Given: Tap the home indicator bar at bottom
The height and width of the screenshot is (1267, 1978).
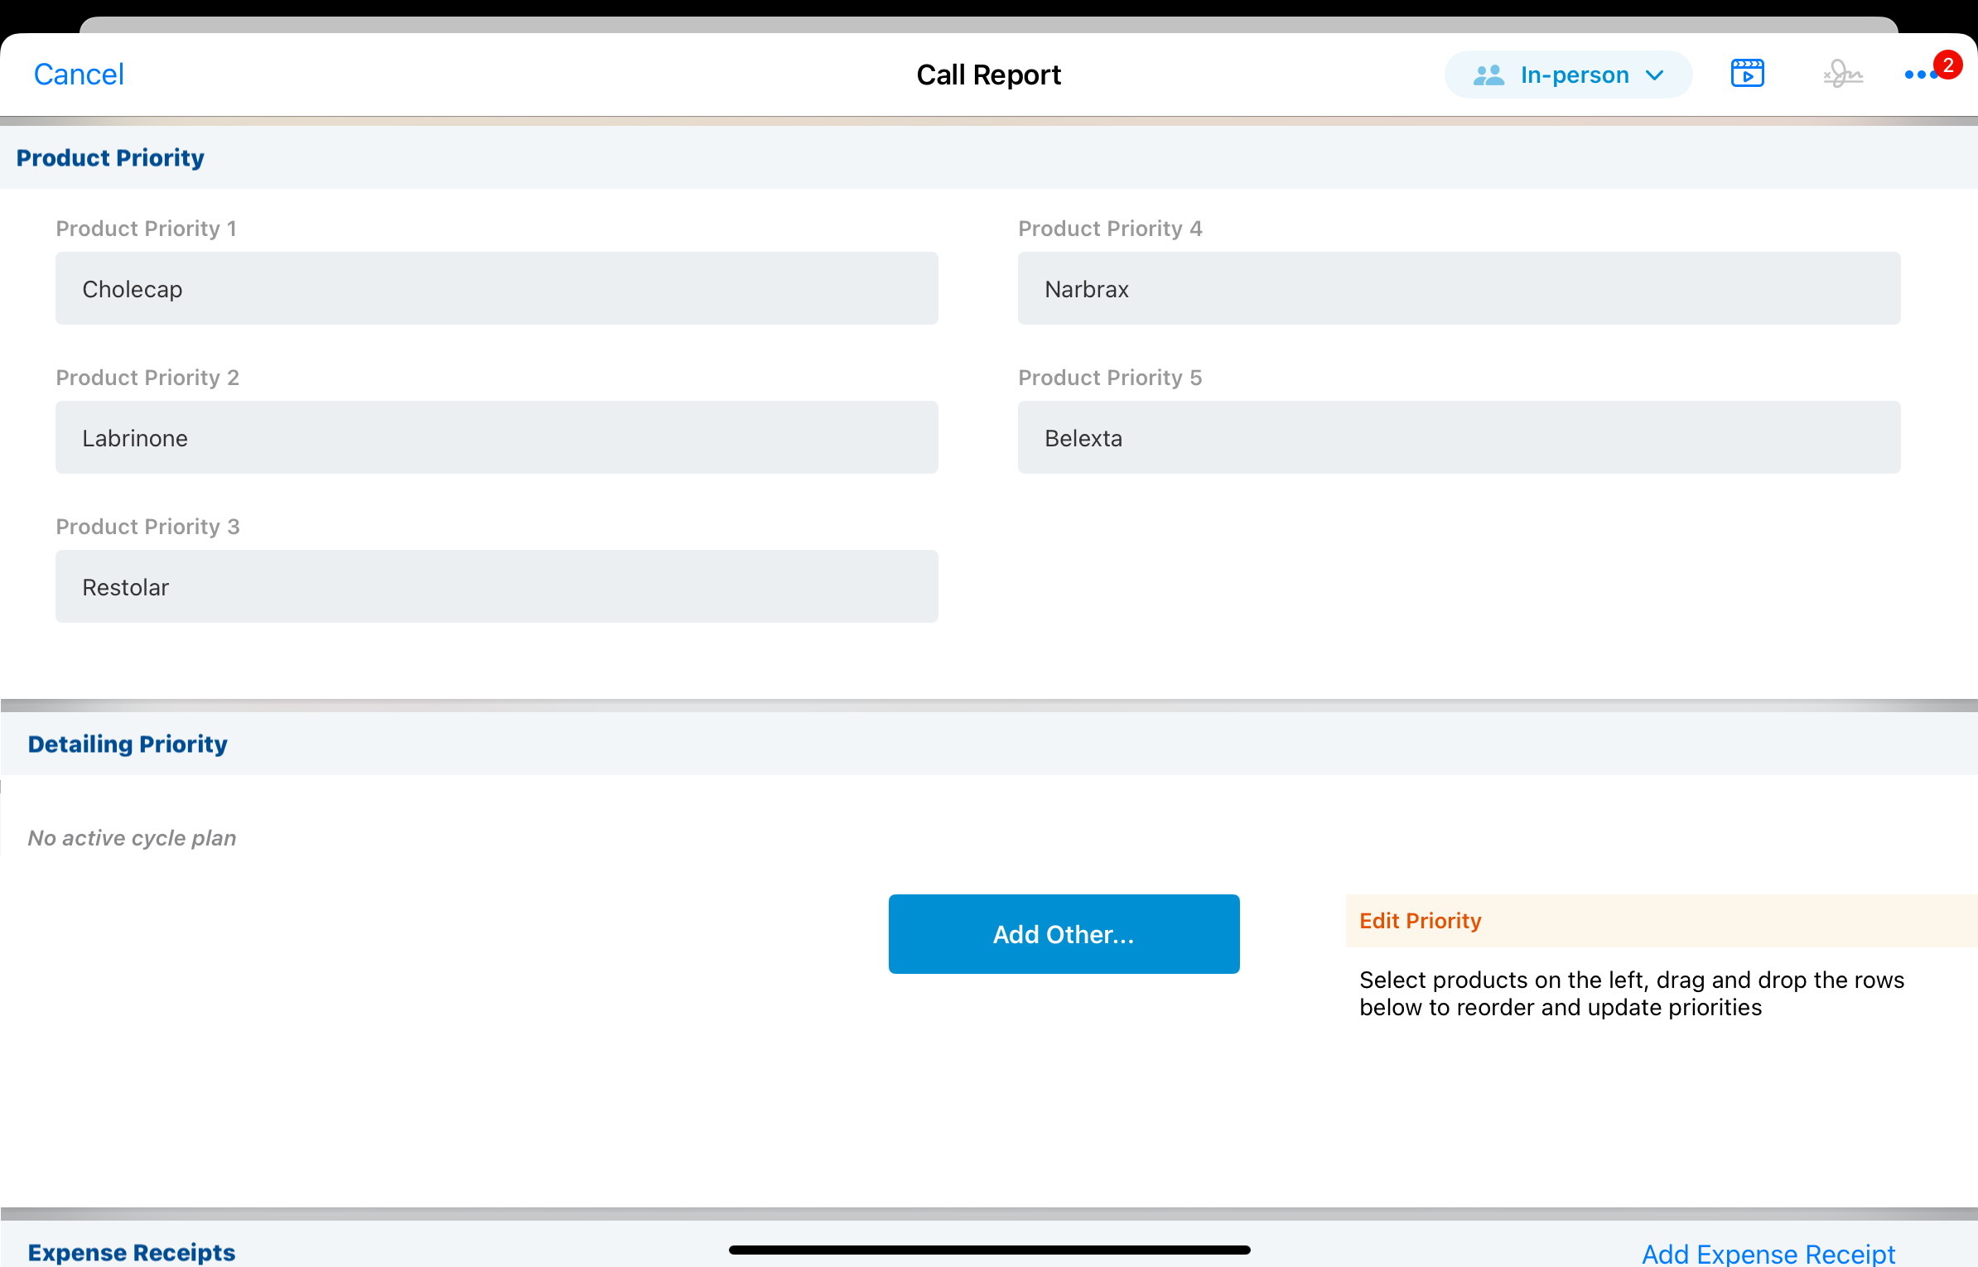Looking at the screenshot, I should pyautogui.click(x=989, y=1250).
